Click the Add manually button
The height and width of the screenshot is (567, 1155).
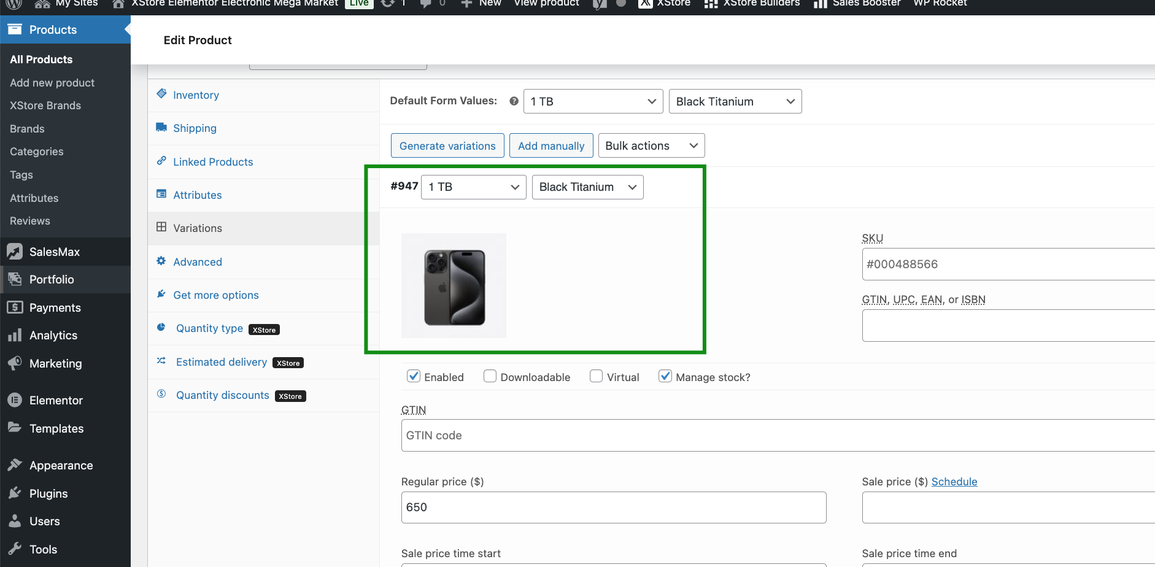pyautogui.click(x=551, y=145)
